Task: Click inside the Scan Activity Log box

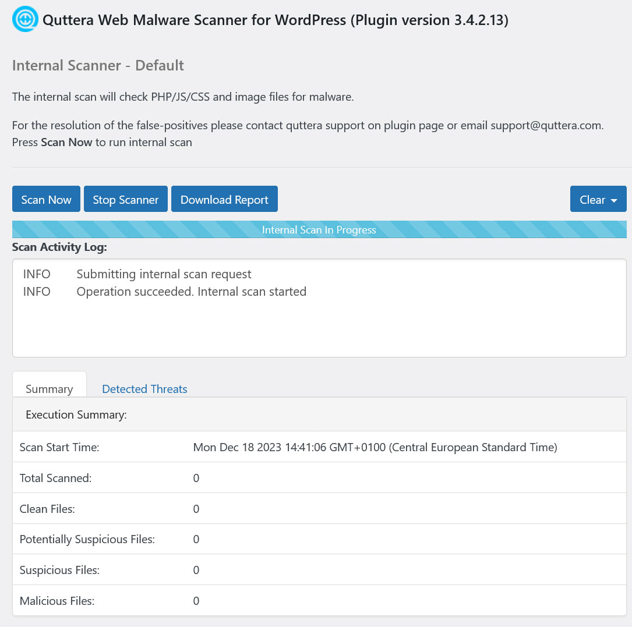Action: 319,309
